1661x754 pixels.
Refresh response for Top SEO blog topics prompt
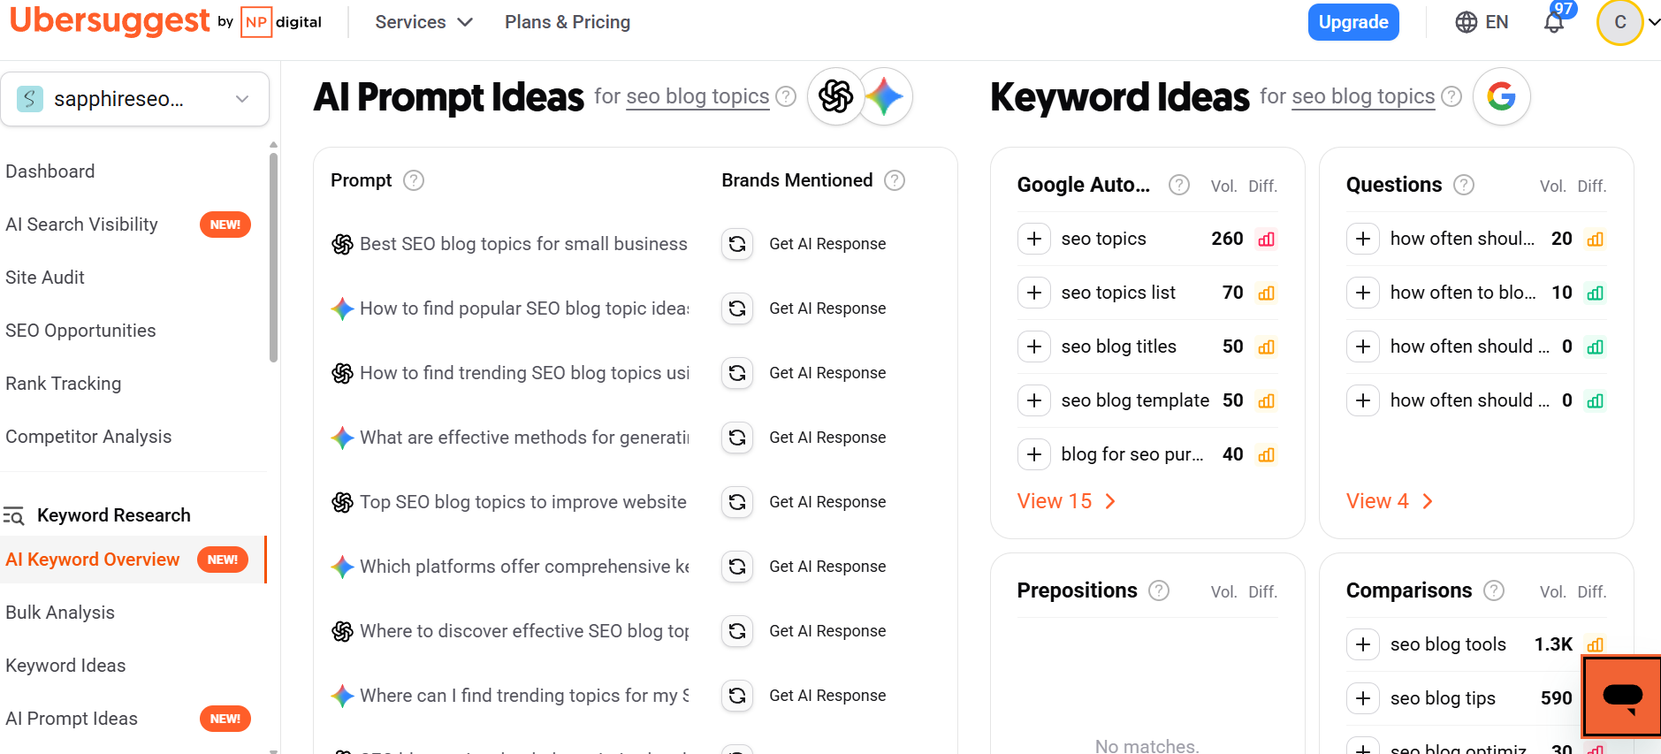tap(737, 502)
